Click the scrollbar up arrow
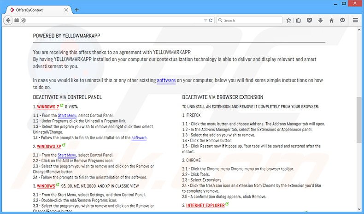 (359, 29)
